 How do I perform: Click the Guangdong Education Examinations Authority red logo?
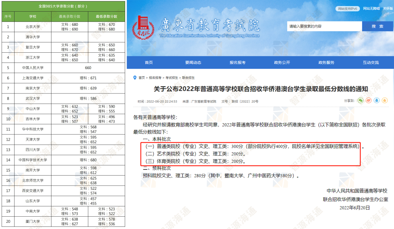[143, 28]
